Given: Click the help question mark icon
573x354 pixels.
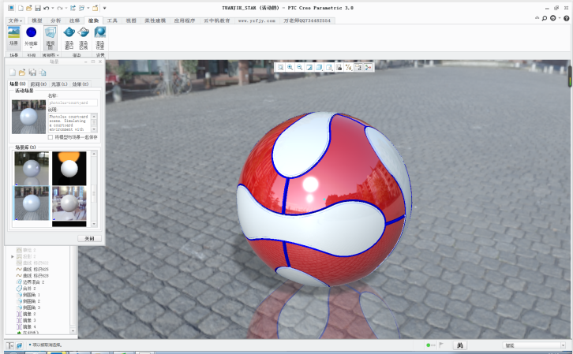Looking at the screenshot, I should coord(567,18).
